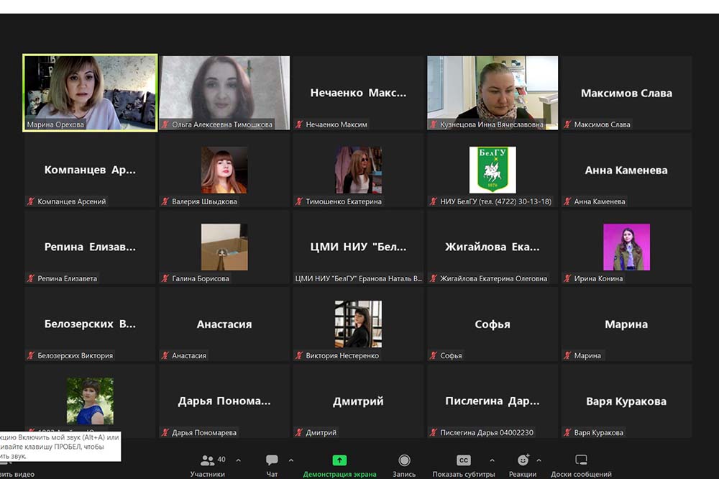Click the blue-dress avatar above Дарья Пономарева's row

click(x=90, y=401)
